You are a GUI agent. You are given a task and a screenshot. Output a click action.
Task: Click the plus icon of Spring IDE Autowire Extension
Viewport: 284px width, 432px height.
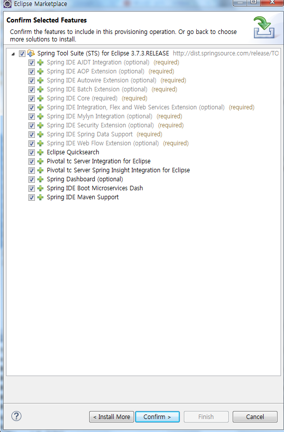40,80
